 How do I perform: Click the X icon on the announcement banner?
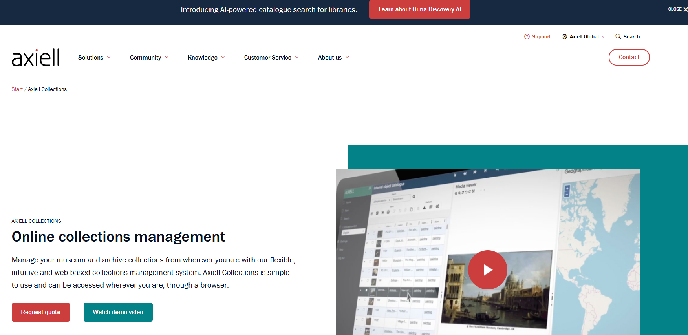point(686,9)
